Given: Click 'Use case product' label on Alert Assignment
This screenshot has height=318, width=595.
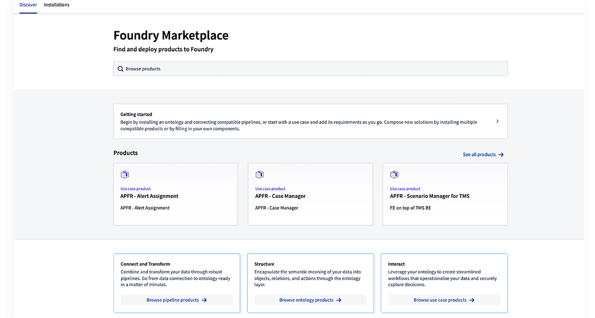Looking at the screenshot, I should [x=135, y=189].
